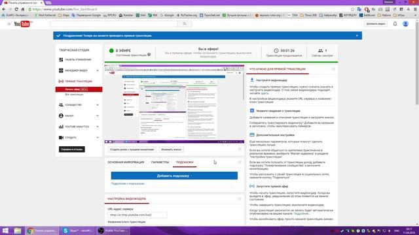The height and width of the screenshot is (235, 419).
Task: Open Подробнее о подсказках link
Action: (128, 183)
